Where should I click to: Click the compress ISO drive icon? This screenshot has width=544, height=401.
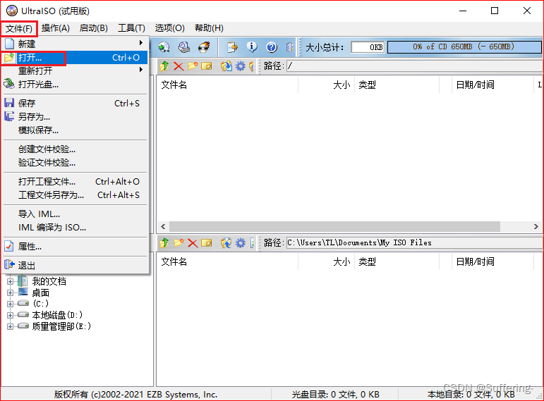pyautogui.click(x=184, y=47)
